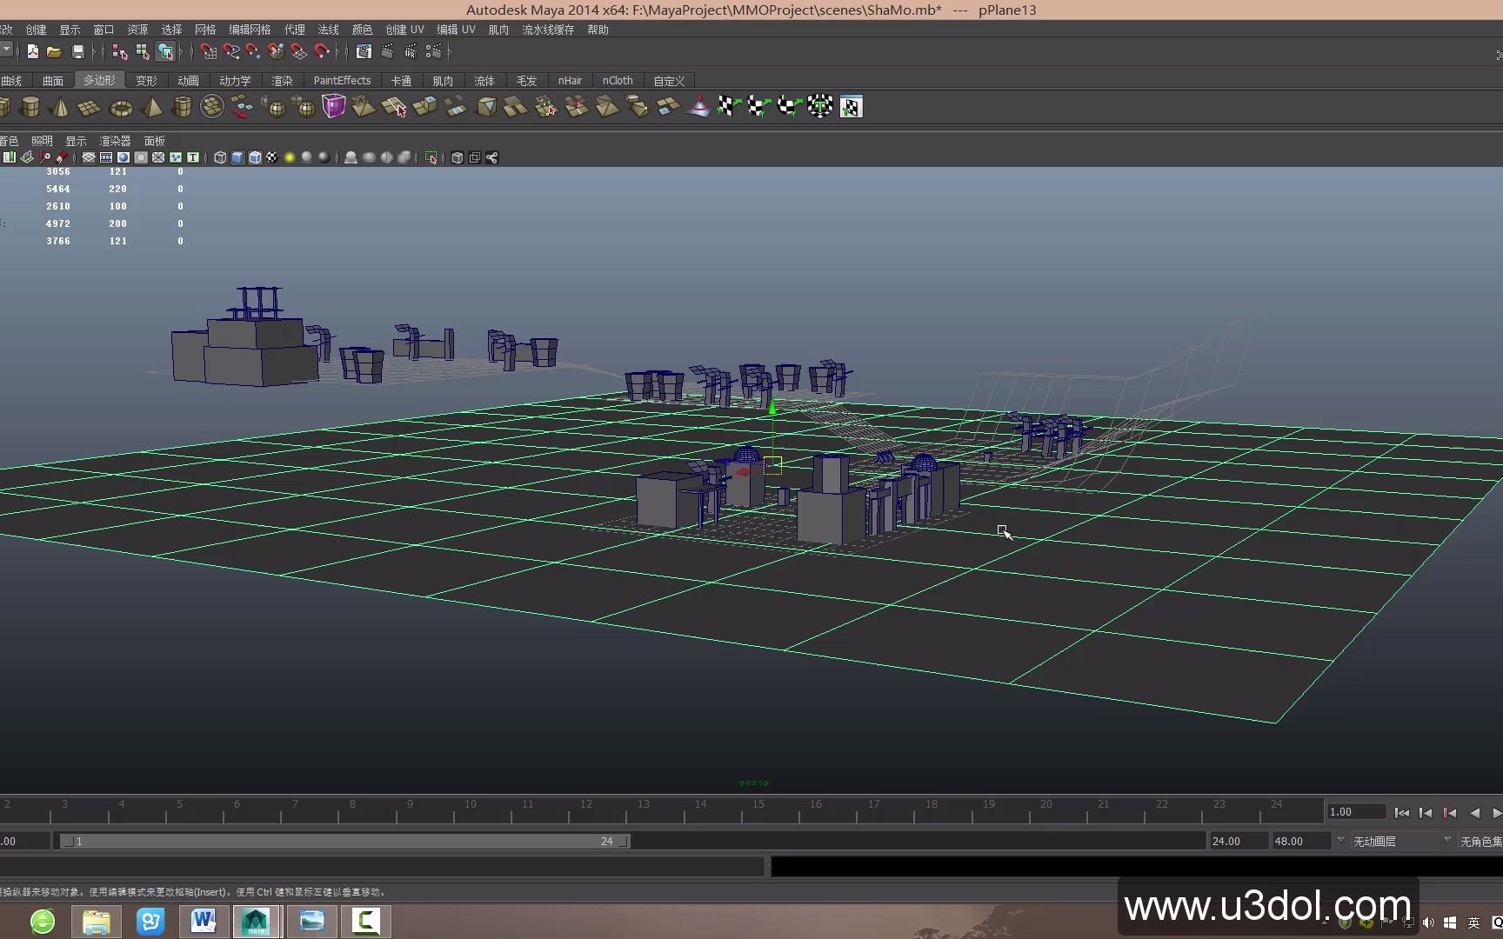Create a polygon cone from the shelf
This screenshot has width=1503, height=939.
tap(60, 107)
